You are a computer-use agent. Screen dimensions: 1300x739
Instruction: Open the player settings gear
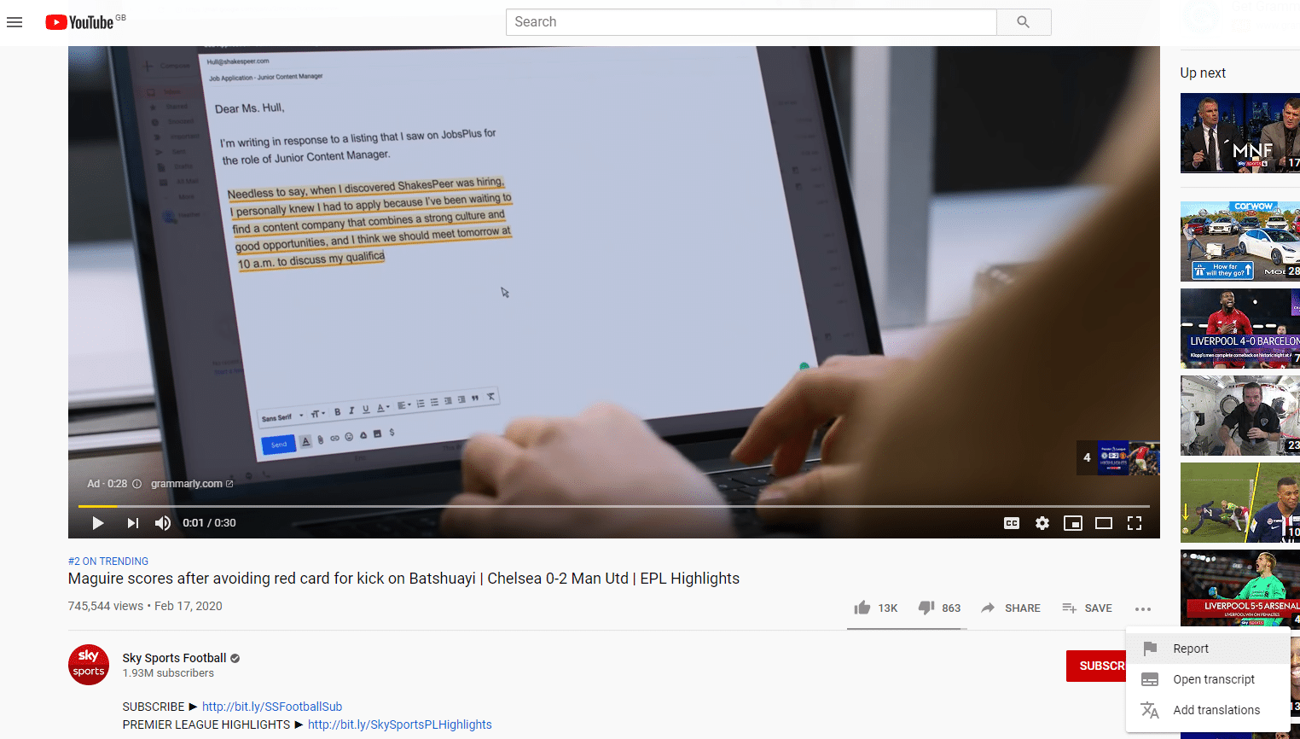tap(1042, 523)
